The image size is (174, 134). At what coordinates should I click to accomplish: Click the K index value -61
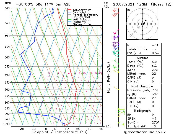(155, 45)
